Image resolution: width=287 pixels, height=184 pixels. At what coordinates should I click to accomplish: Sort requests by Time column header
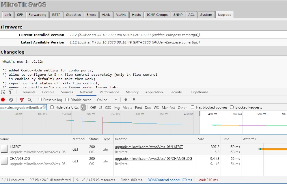tap(231, 139)
